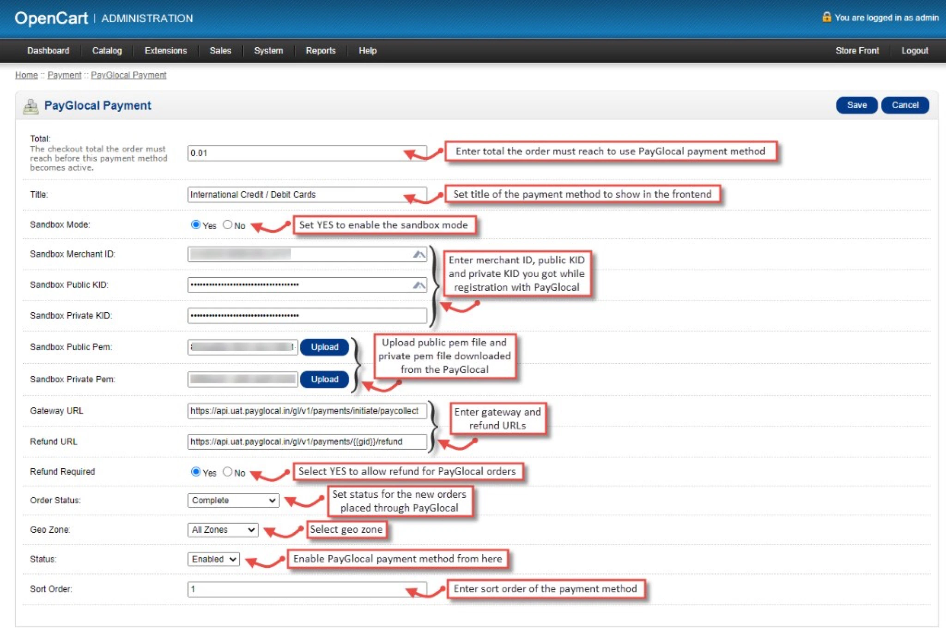The width and height of the screenshot is (946, 628).
Task: Open the Geo Zone dropdown
Action: [x=223, y=530]
